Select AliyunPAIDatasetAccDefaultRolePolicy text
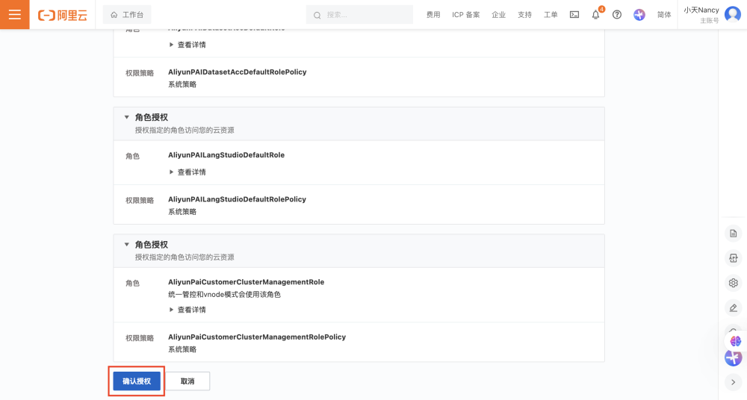Image resolution: width=747 pixels, height=400 pixels. (x=238, y=72)
